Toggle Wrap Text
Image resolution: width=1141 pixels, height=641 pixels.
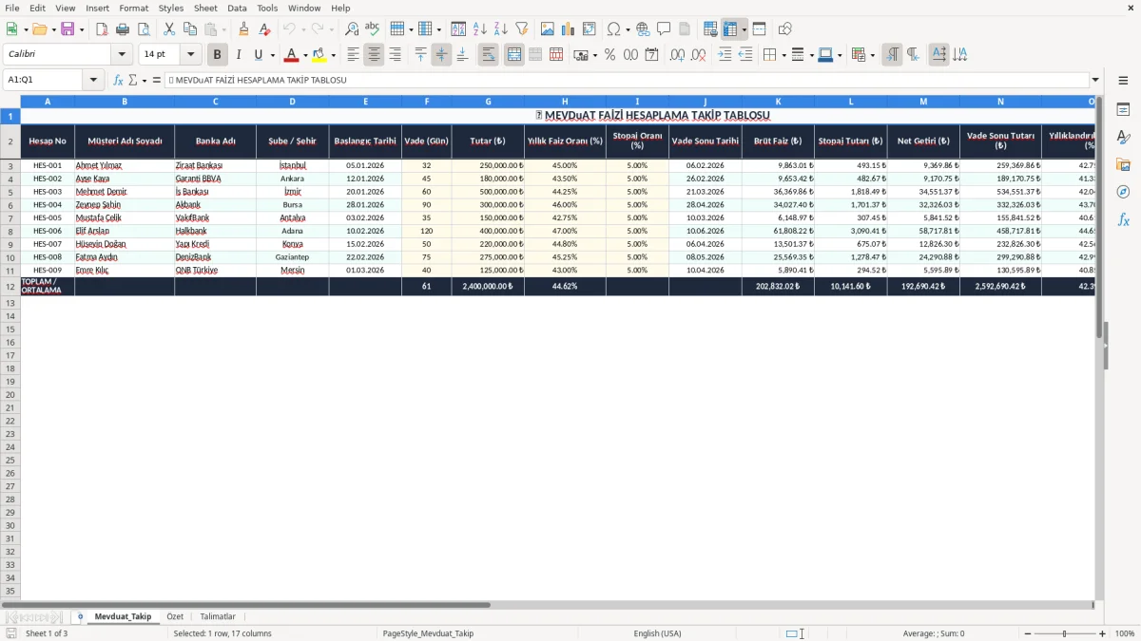pyautogui.click(x=488, y=55)
